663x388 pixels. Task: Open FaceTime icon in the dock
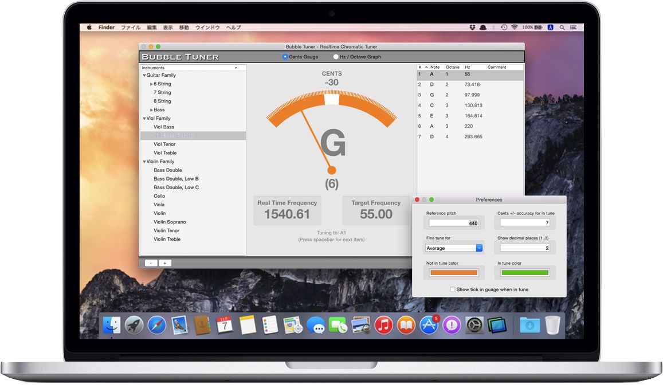338,326
